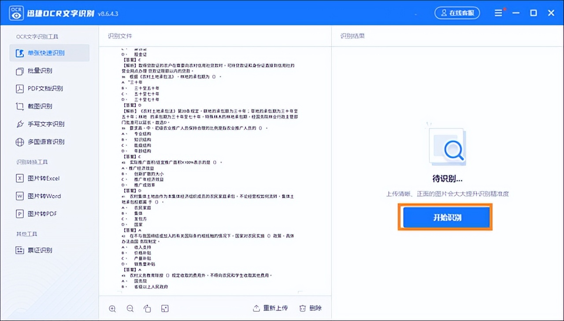Zoom in on the uploaded document
Image resolution: width=564 pixels, height=321 pixels.
[x=112, y=308]
